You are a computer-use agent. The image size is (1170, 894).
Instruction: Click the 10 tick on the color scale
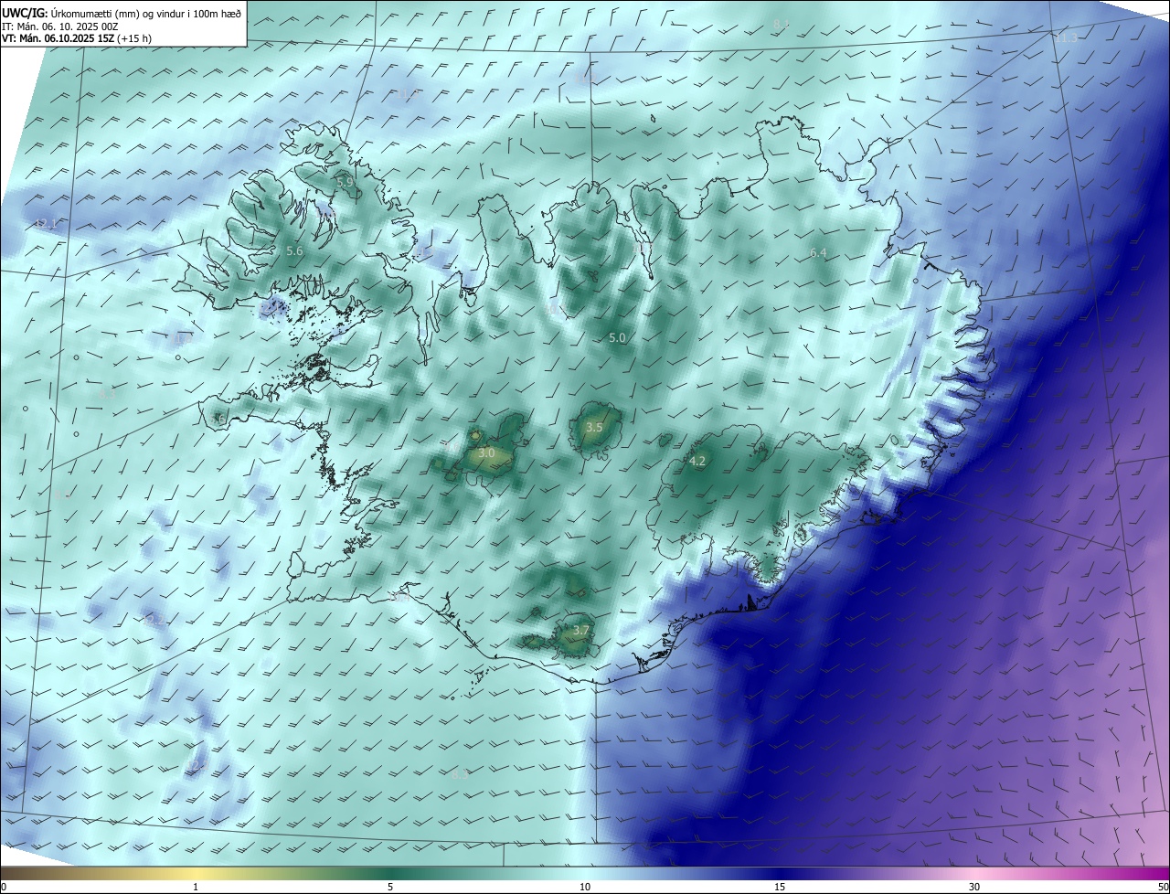(x=585, y=887)
